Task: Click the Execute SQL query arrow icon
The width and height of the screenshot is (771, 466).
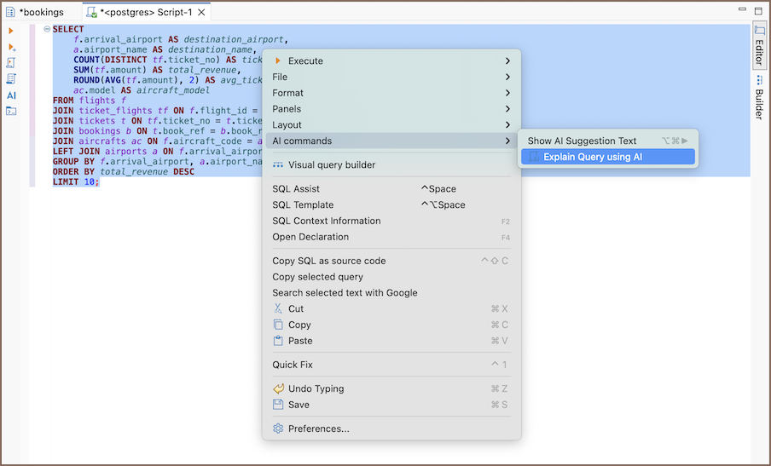Action: point(11,31)
